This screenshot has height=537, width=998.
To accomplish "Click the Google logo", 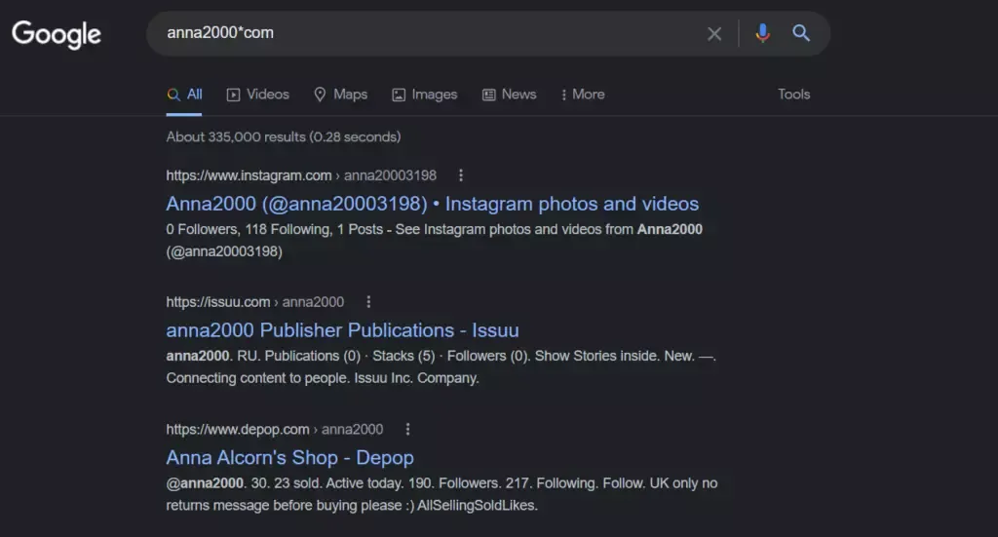I will click(x=57, y=34).
